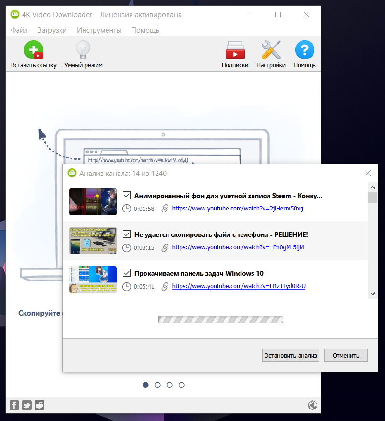Click link chain icon for 2jiHerm50xg URL
Screen dimensions: 385x421
pos(165,209)
